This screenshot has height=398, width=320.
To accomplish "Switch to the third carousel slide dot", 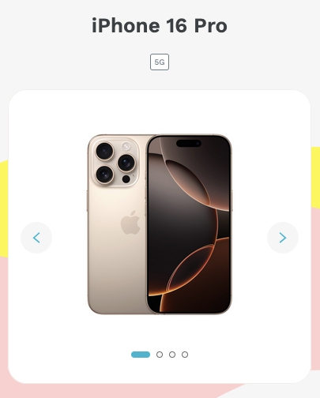I will pos(172,355).
